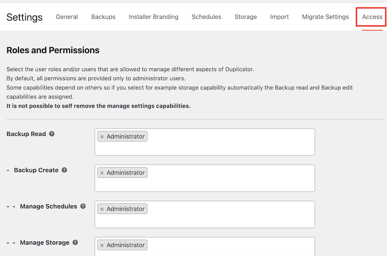The image size is (387, 256).
Task: Open the Access tab
Action: tap(372, 17)
